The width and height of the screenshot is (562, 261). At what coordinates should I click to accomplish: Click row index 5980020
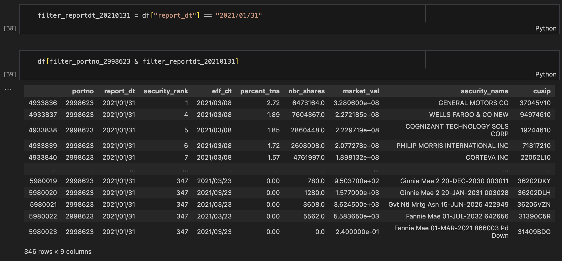43,193
